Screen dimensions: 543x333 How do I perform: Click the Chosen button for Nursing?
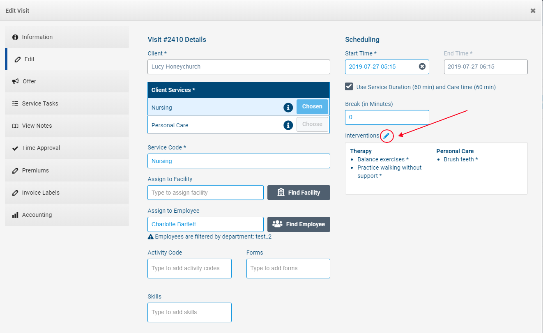[312, 107]
